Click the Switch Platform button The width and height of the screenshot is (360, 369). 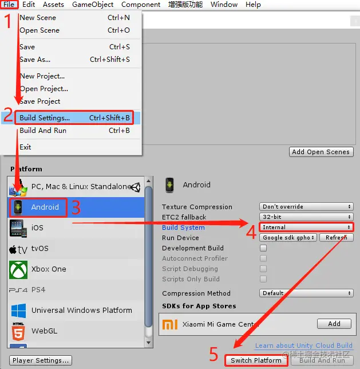pos(256,360)
